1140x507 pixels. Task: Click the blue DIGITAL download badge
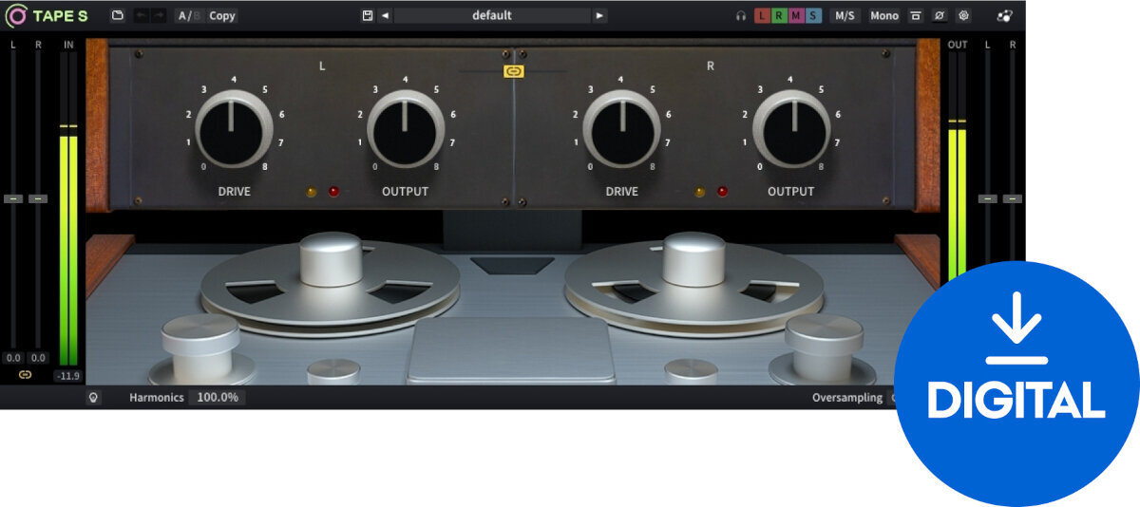point(1016,384)
